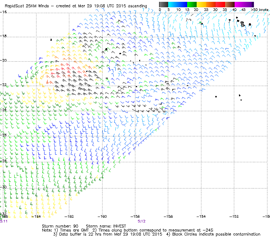Click the yellow 20-25 knots legend segment

coord(201,4)
